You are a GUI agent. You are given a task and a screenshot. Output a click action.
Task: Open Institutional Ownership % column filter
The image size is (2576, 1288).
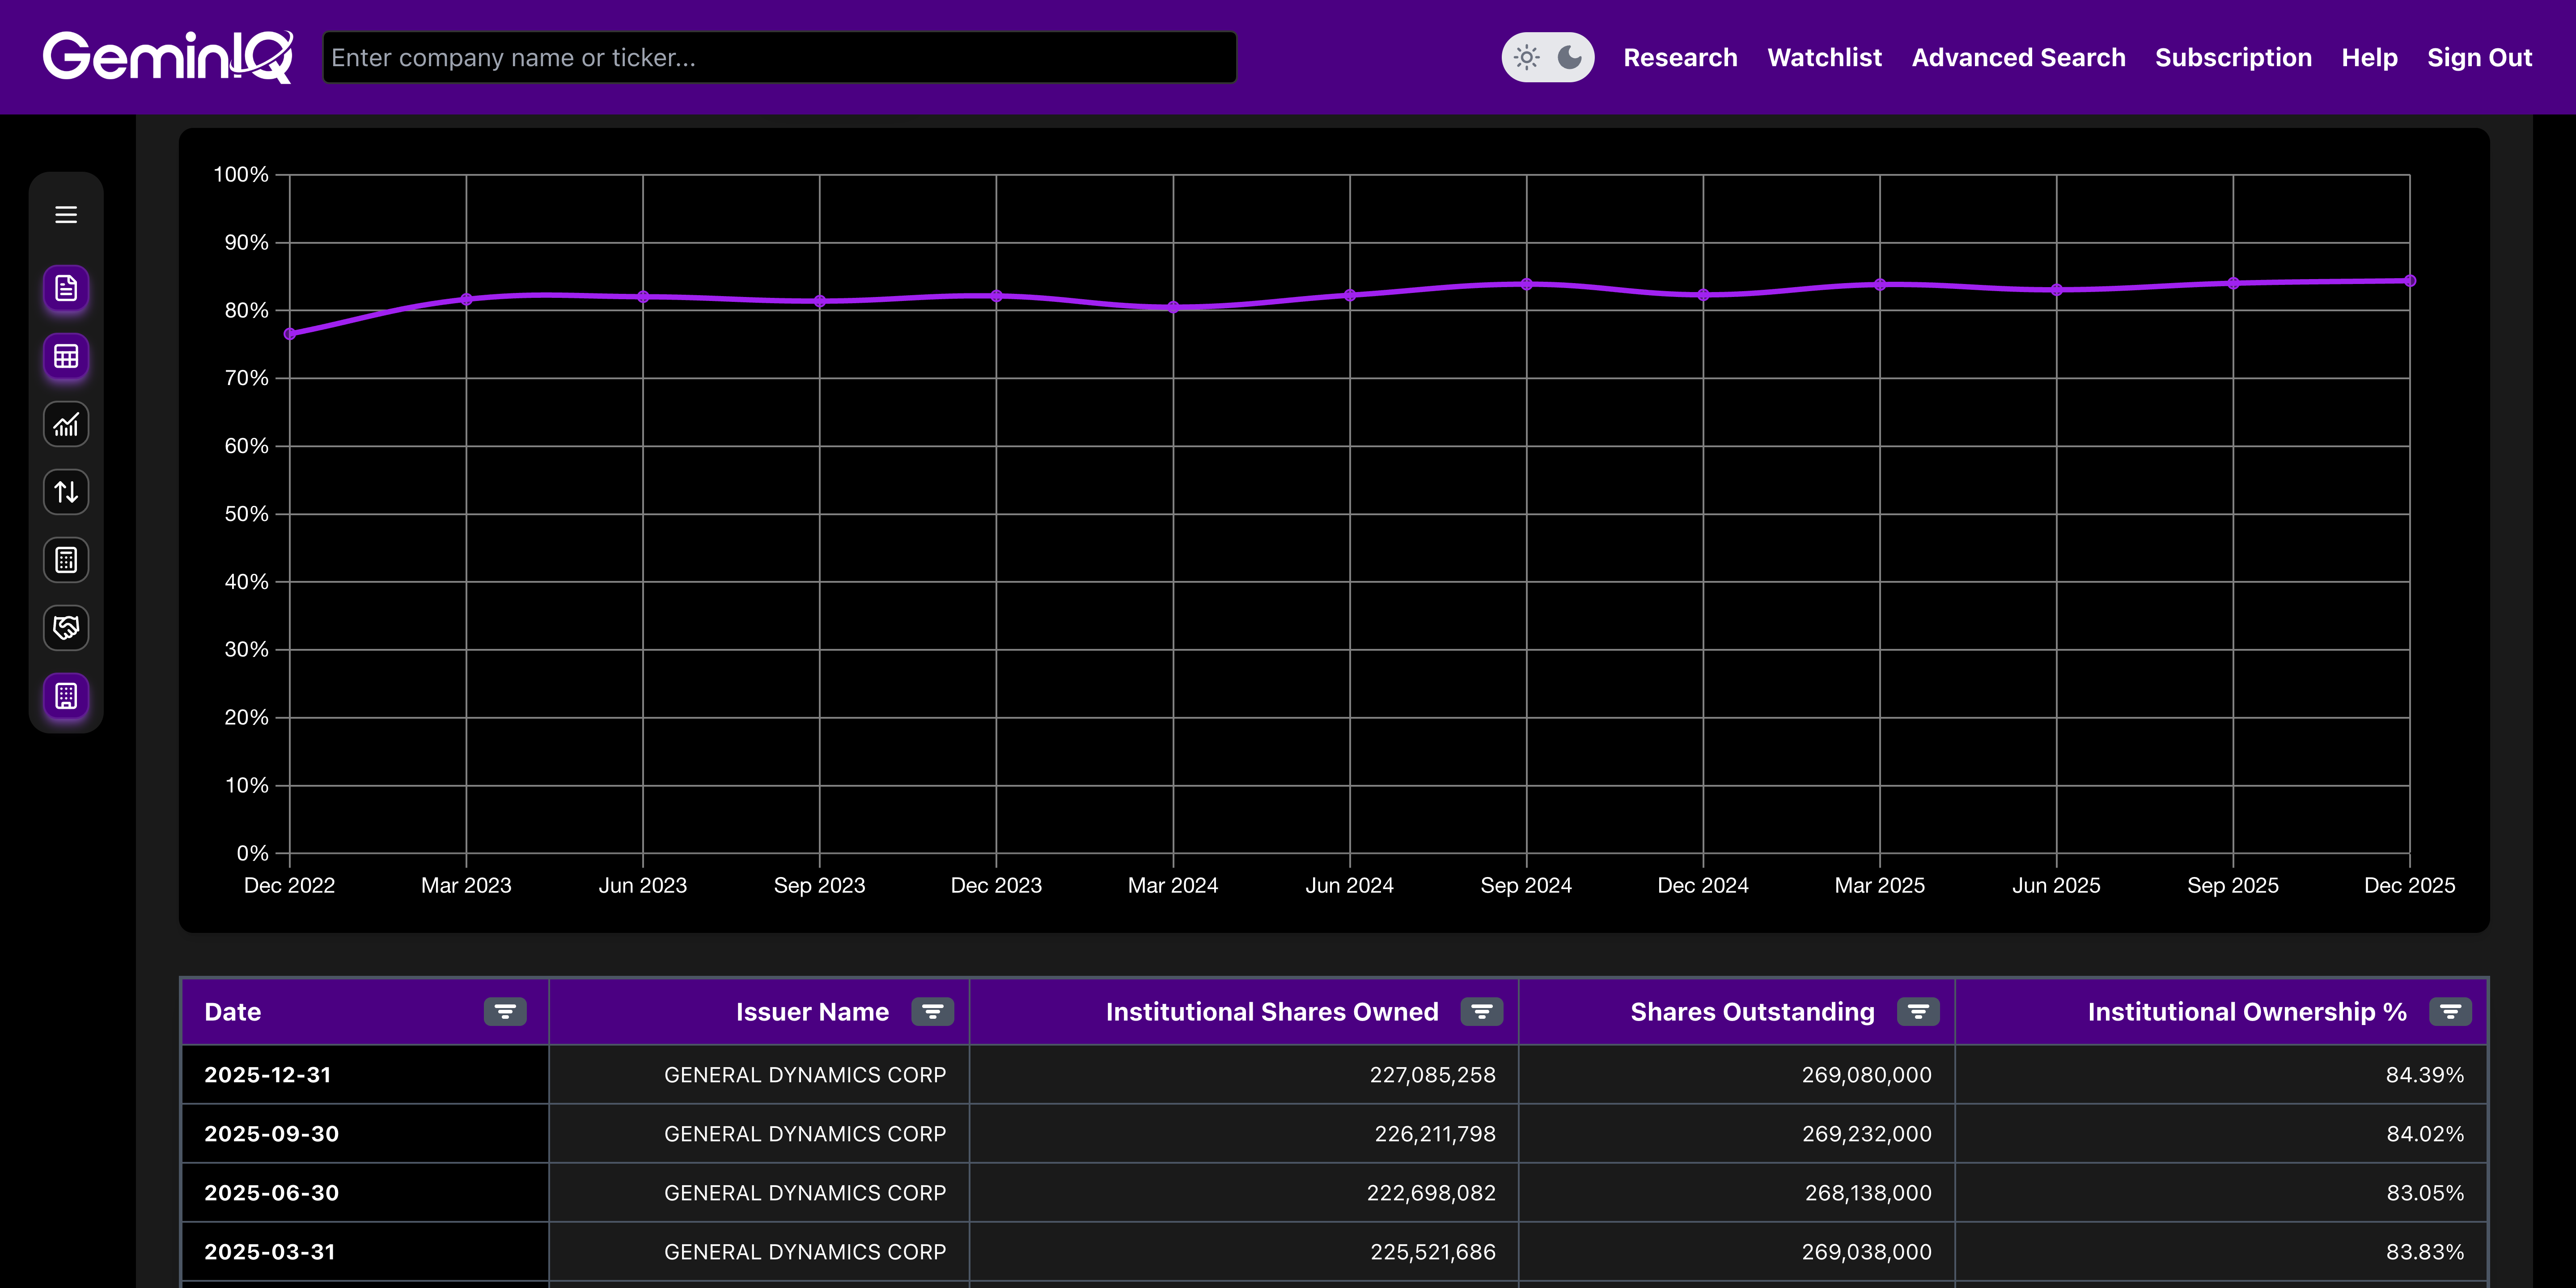[2450, 1012]
